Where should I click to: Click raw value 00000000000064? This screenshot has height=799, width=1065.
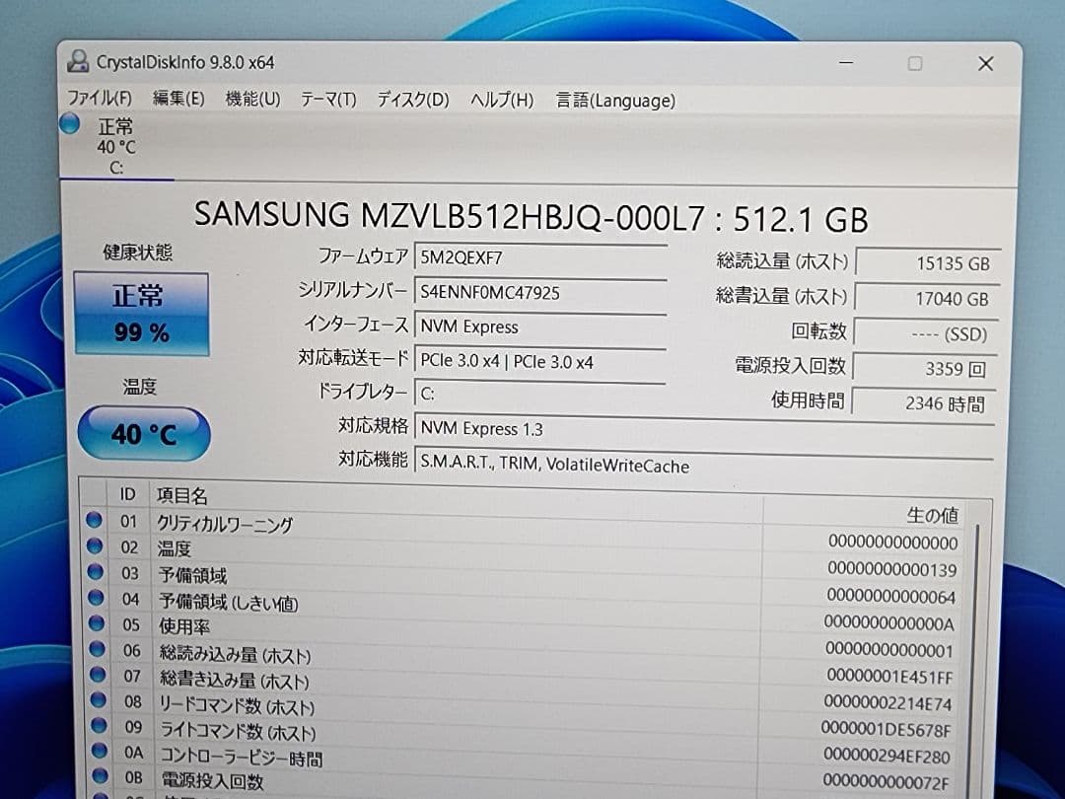(x=891, y=597)
